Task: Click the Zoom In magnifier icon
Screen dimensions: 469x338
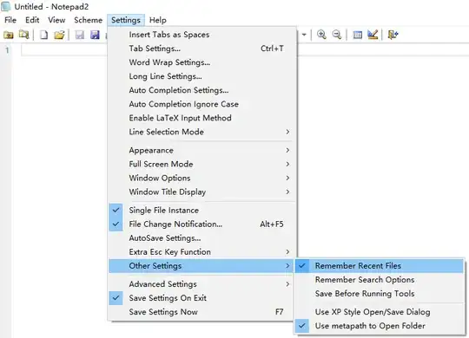Action: click(321, 35)
